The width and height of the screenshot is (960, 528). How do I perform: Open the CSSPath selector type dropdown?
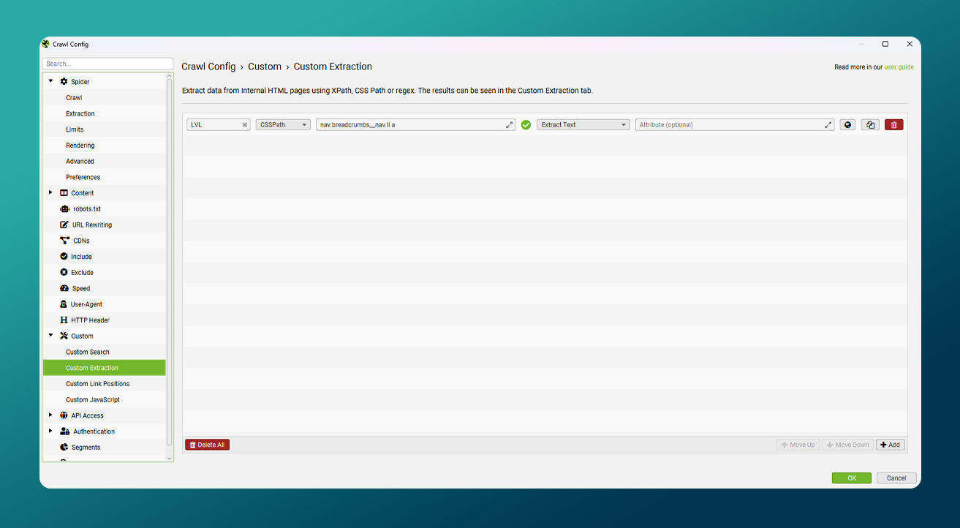tap(283, 125)
